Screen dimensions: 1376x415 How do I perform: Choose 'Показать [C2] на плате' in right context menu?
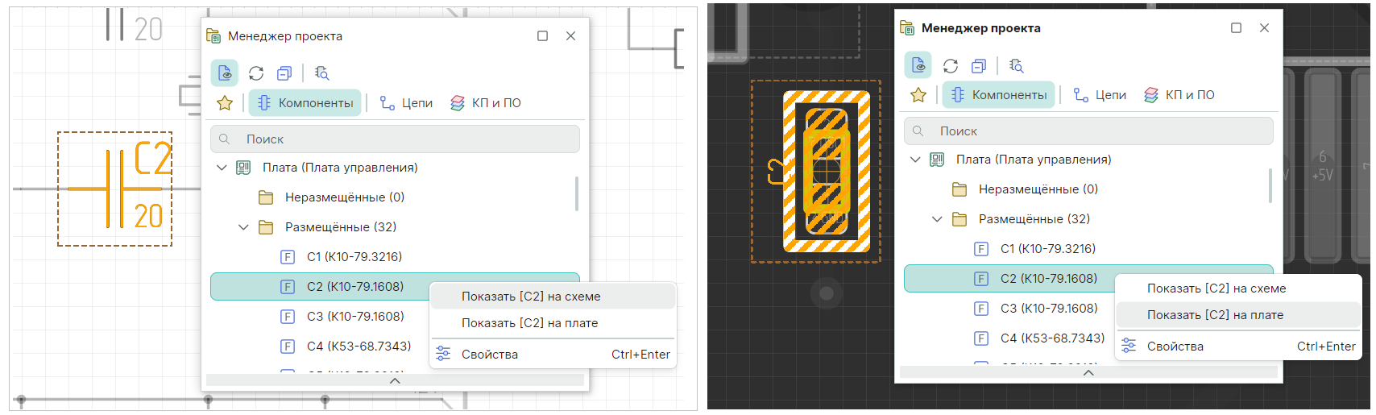click(x=1215, y=315)
